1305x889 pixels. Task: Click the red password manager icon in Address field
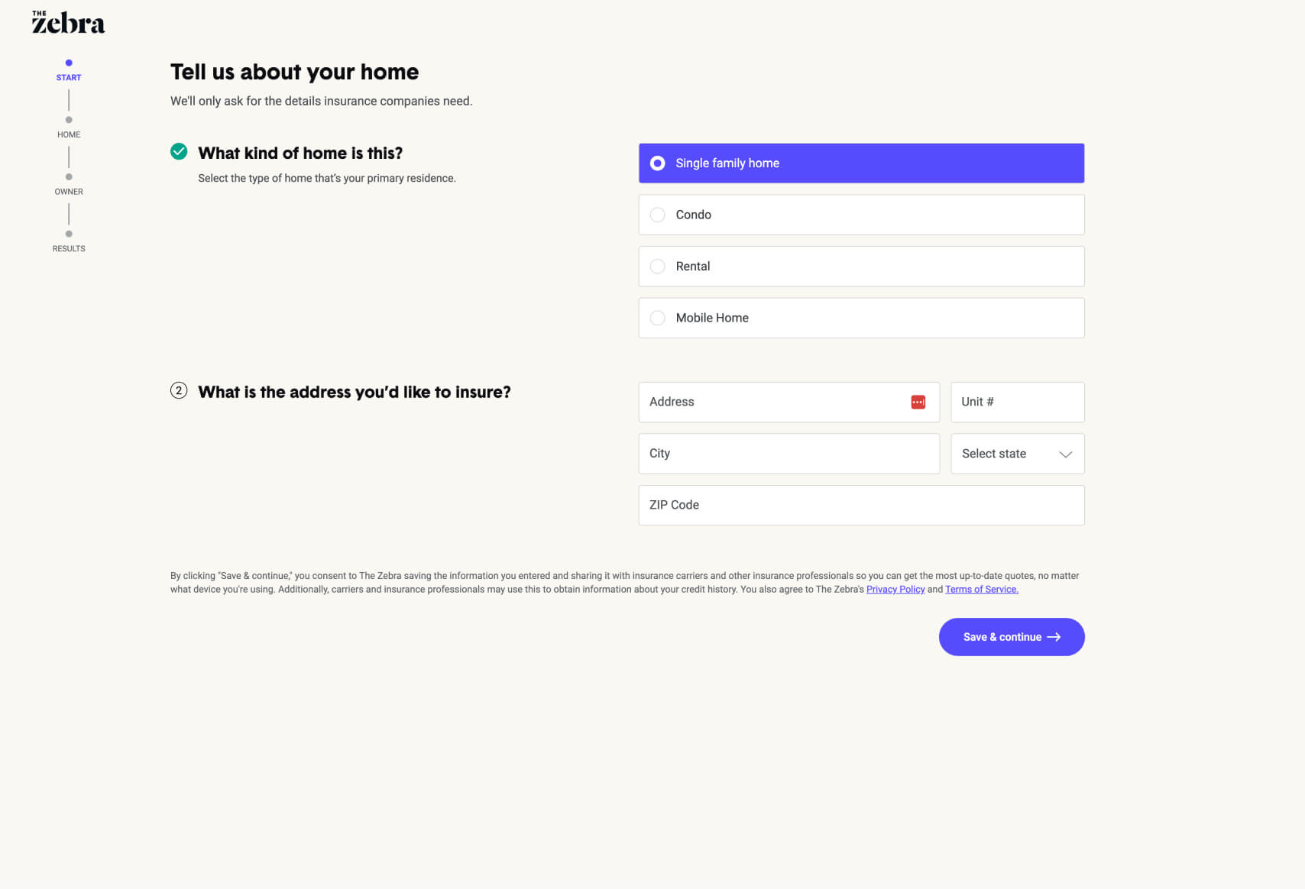pos(918,402)
